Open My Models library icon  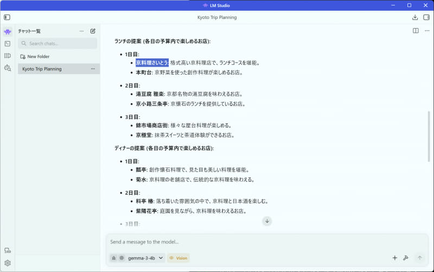(8, 56)
